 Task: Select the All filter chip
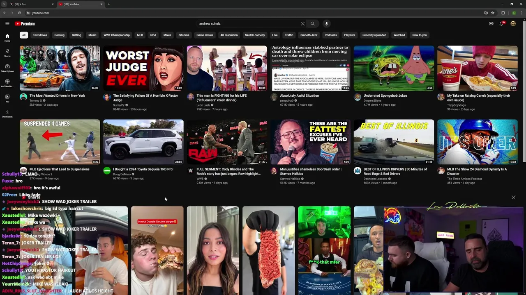[x=24, y=35]
